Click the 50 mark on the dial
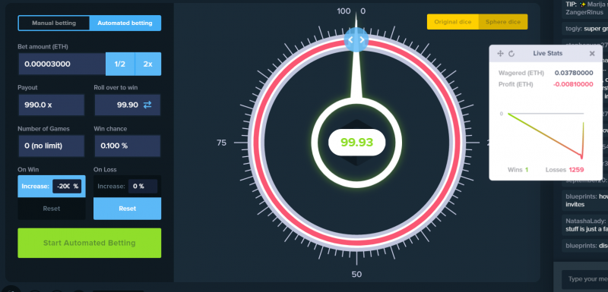The width and height of the screenshot is (608, 292). 356,275
